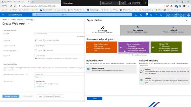Open the Region dropdown
Screen dimensions: 191x107
click(x=59, y=56)
